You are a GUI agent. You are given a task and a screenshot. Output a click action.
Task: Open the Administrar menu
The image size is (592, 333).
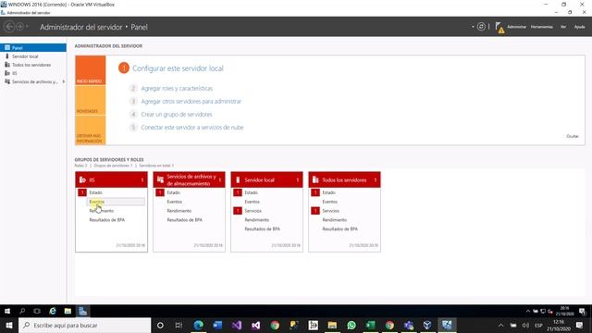516,27
